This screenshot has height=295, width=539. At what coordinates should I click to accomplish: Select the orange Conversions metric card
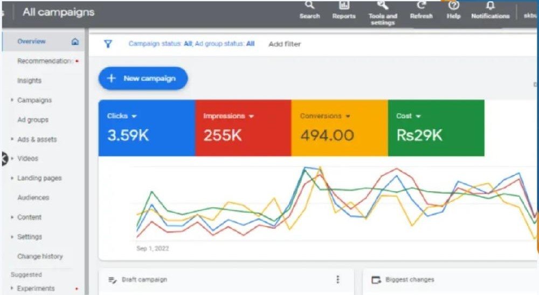coord(339,128)
